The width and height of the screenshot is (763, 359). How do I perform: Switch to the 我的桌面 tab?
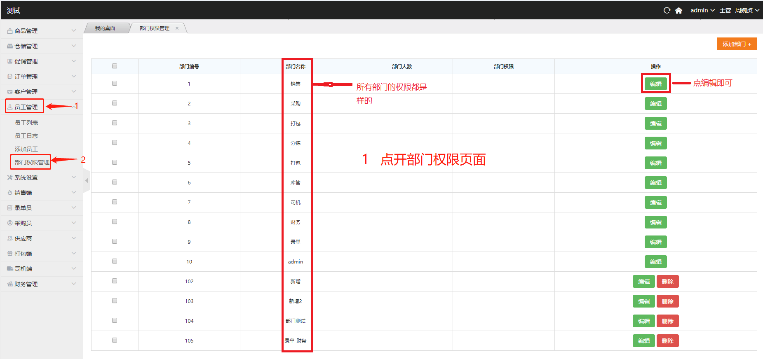105,28
